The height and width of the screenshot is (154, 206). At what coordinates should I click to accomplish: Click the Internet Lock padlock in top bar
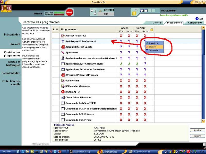pyautogui.click(x=135, y=12)
